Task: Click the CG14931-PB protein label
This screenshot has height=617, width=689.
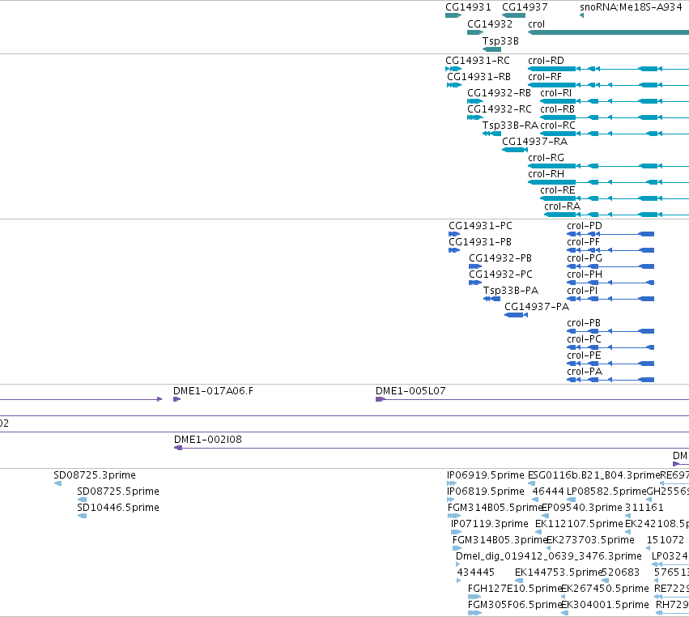Action: click(480, 242)
